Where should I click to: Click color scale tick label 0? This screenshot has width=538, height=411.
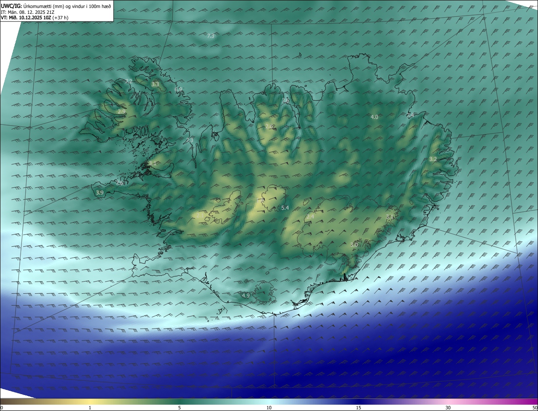pyautogui.click(x=2, y=408)
